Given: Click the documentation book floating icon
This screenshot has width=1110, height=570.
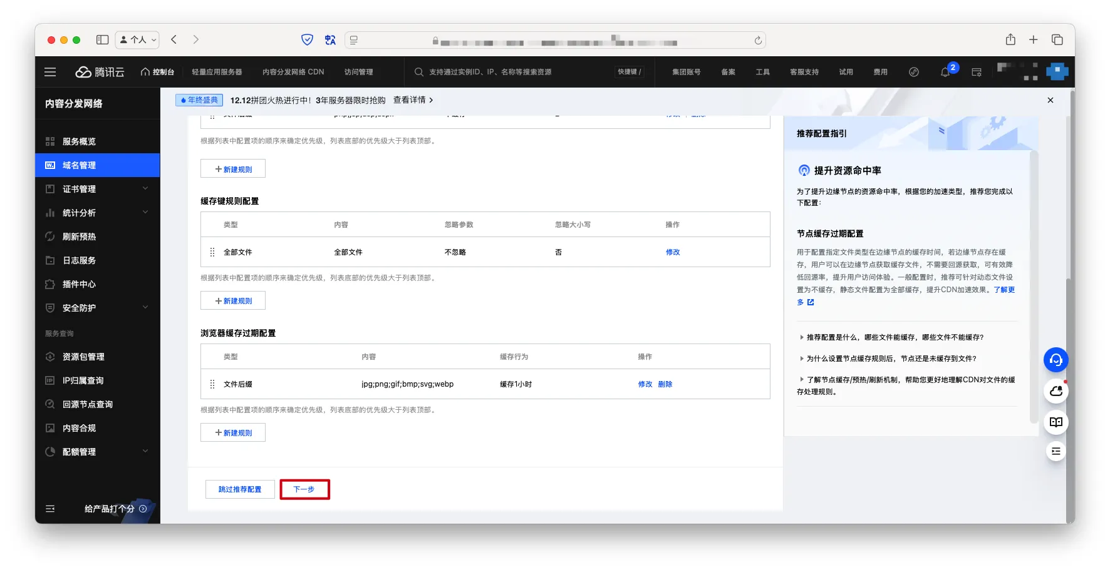Looking at the screenshot, I should [1056, 422].
